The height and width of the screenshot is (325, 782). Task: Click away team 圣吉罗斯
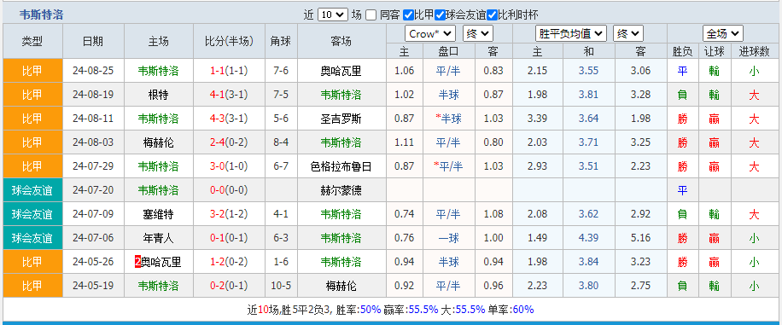pyautogui.click(x=341, y=119)
